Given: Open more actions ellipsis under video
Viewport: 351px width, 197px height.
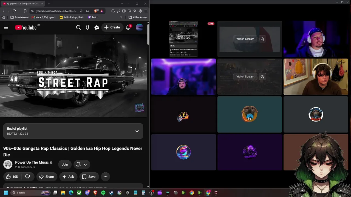Looking at the screenshot, I should (105, 177).
